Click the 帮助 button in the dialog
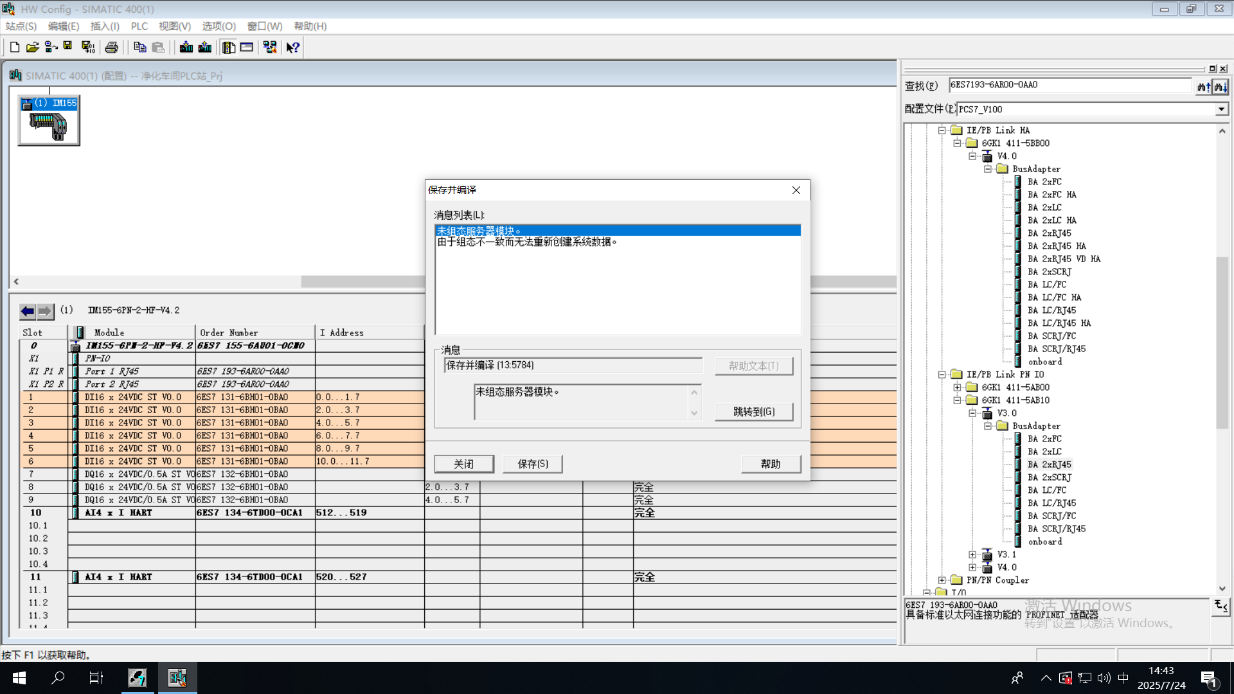 (771, 464)
